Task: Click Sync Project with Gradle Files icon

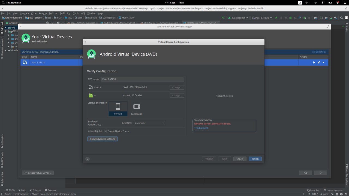Action: point(326,18)
